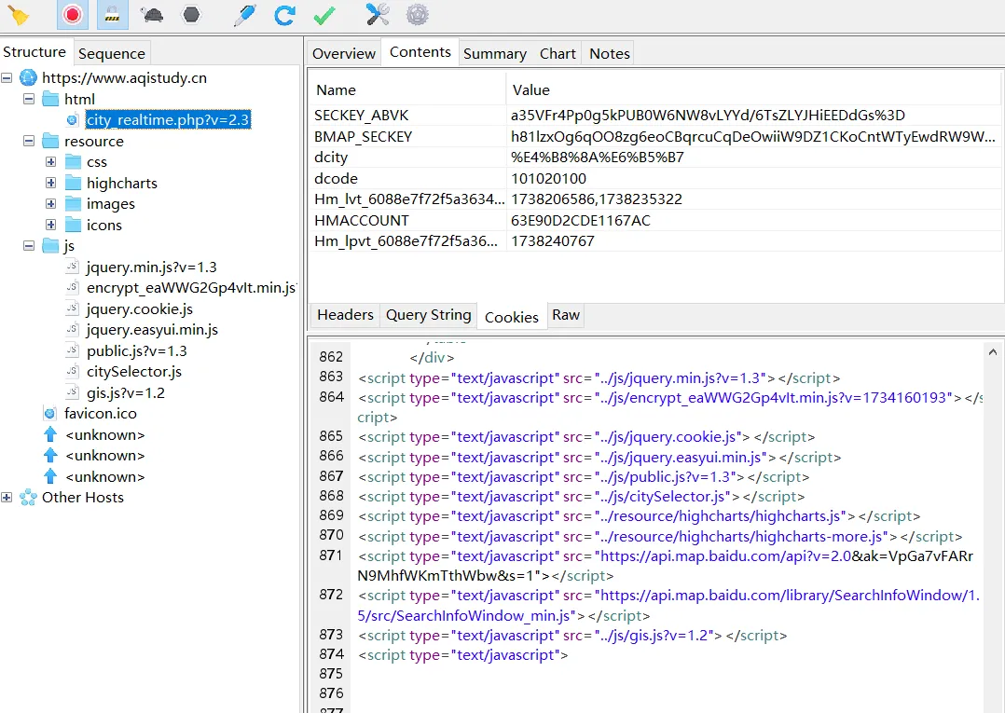
Task: Click value 1738240767
Action: (553, 241)
